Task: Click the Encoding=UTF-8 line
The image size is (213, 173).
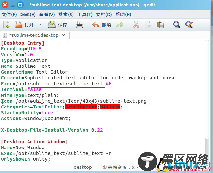Action: [21, 49]
